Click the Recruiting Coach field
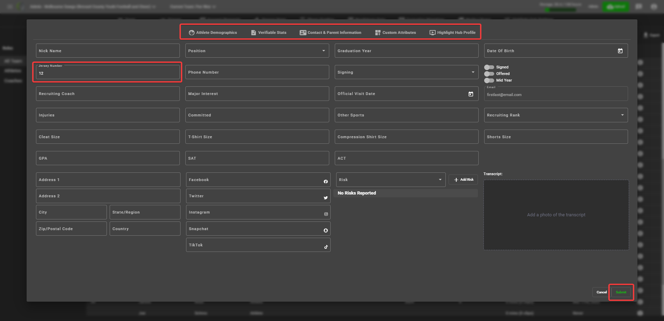The width and height of the screenshot is (664, 321). pos(108,94)
